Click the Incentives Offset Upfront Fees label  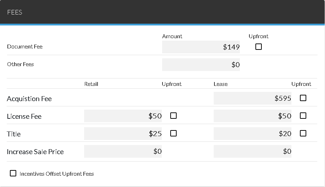pyautogui.click(x=57, y=174)
